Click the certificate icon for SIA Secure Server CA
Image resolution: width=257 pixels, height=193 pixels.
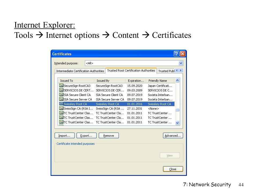tap(61, 99)
